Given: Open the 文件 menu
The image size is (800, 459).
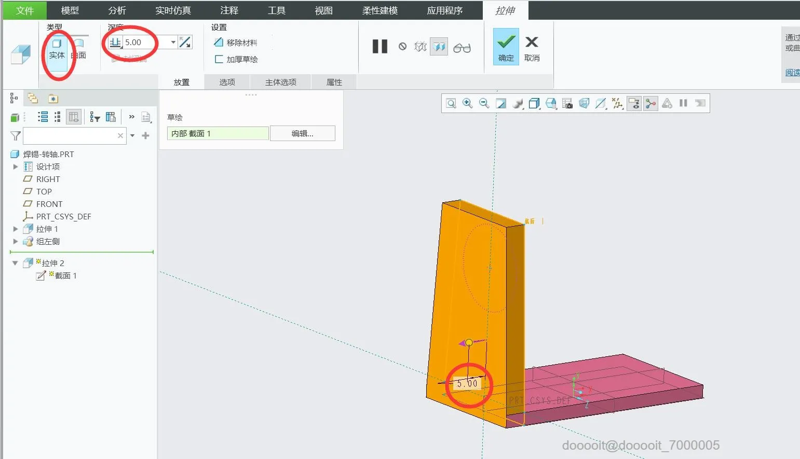Looking at the screenshot, I should tap(24, 10).
